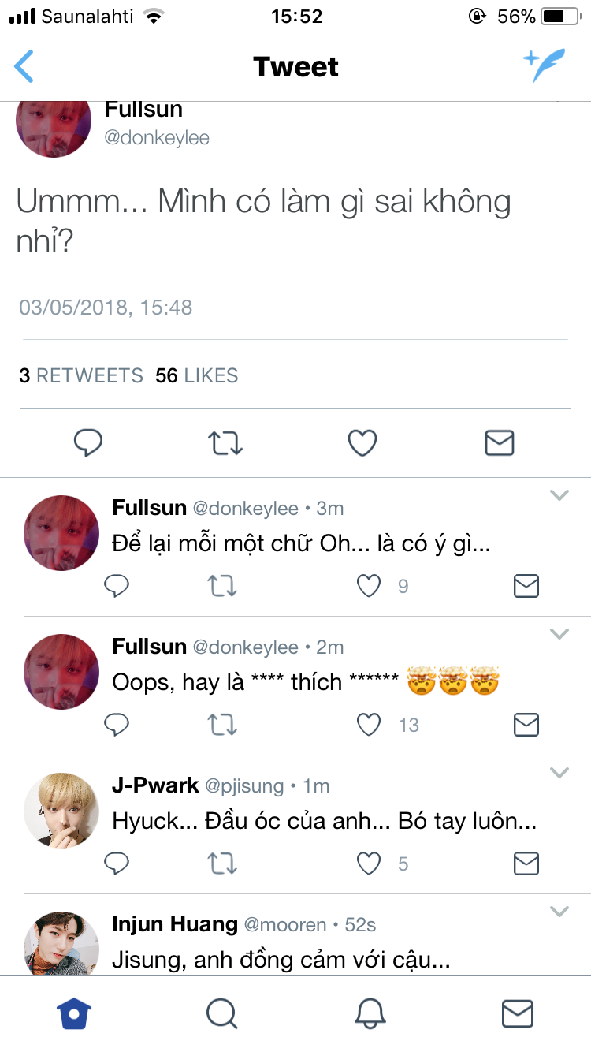Switch to the Search tab
The width and height of the screenshot is (591, 1052).
tap(222, 1013)
